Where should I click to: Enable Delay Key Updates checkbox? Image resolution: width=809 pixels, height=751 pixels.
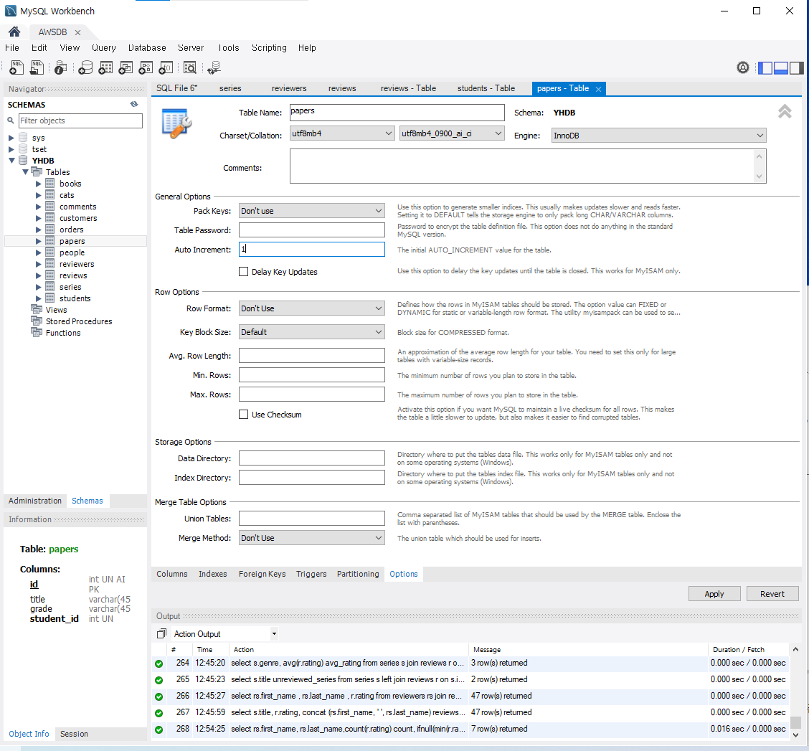[x=244, y=272]
